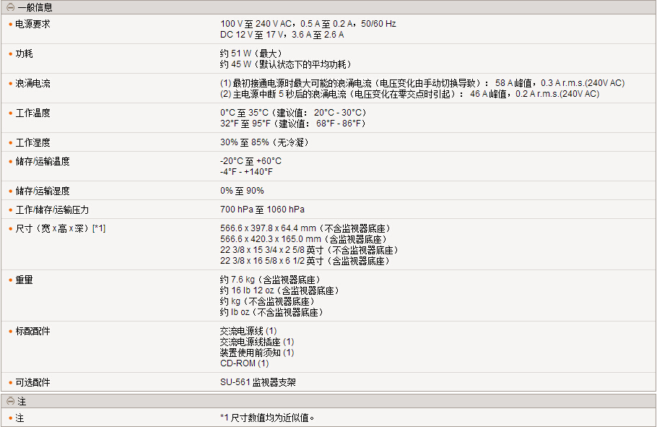
Task: Click the orange bullet beside 可选配件
Action: click(10, 382)
